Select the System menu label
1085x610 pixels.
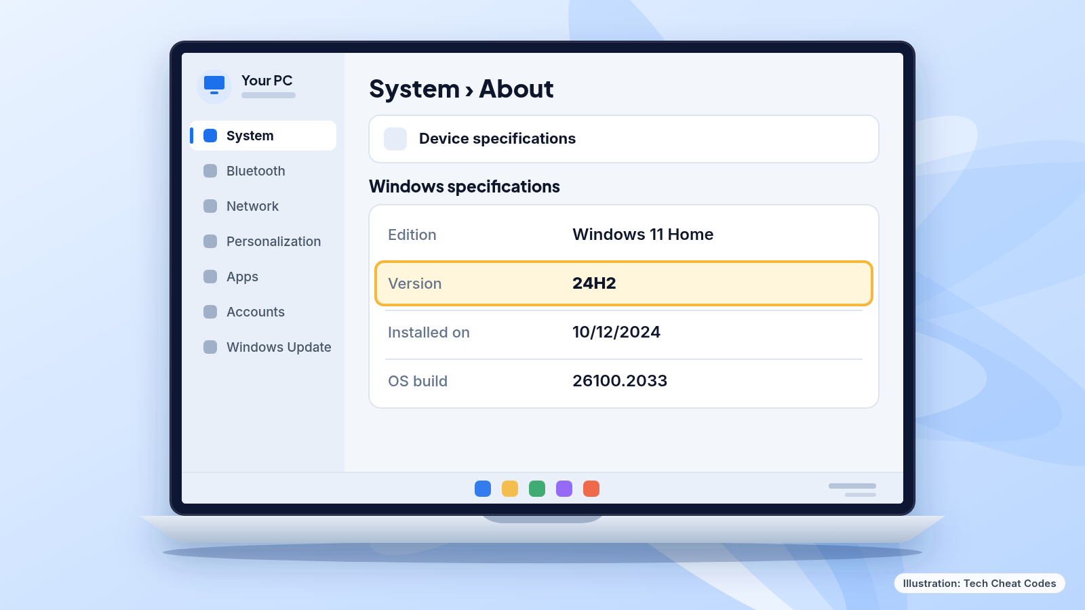coord(250,136)
